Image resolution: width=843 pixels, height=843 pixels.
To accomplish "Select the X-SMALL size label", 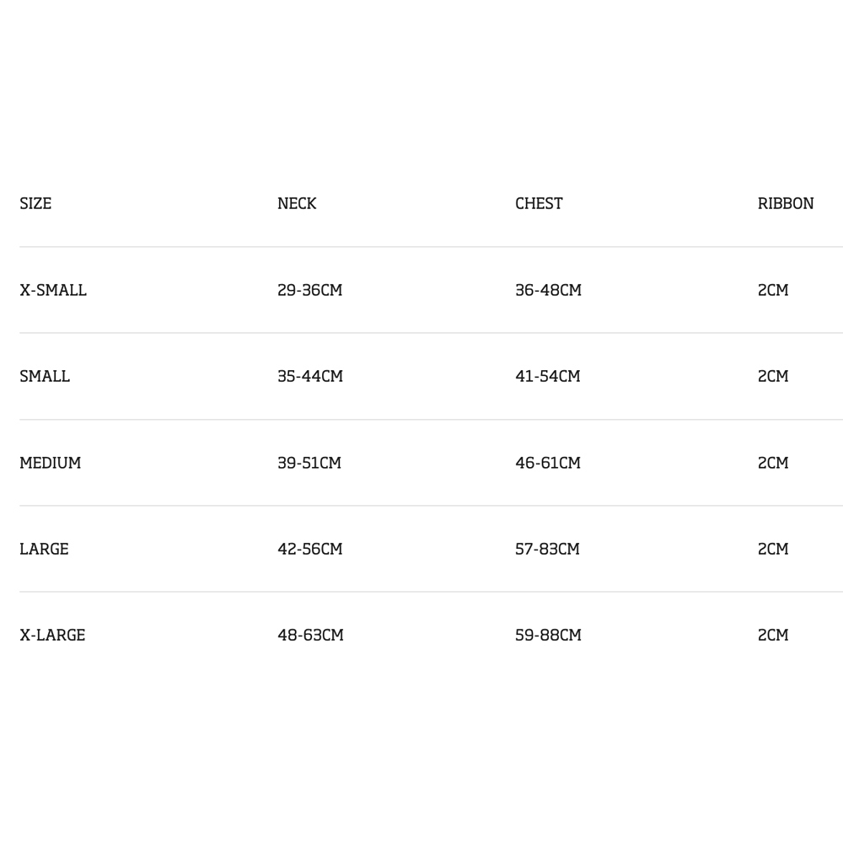I will point(52,290).
